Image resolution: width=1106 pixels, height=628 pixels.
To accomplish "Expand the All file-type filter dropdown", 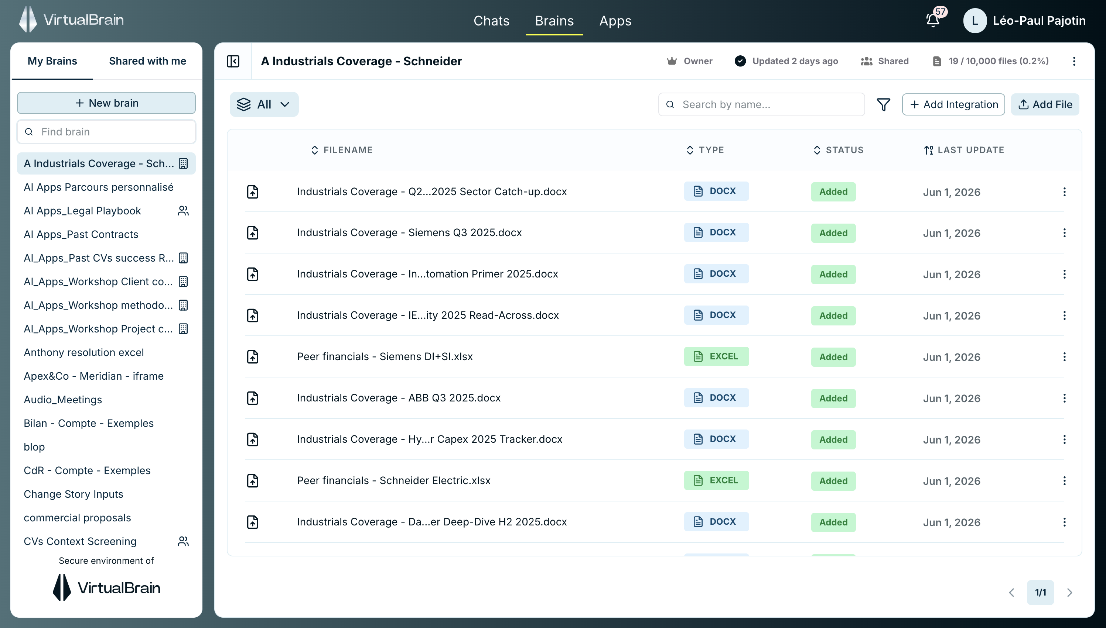I will click(x=264, y=104).
